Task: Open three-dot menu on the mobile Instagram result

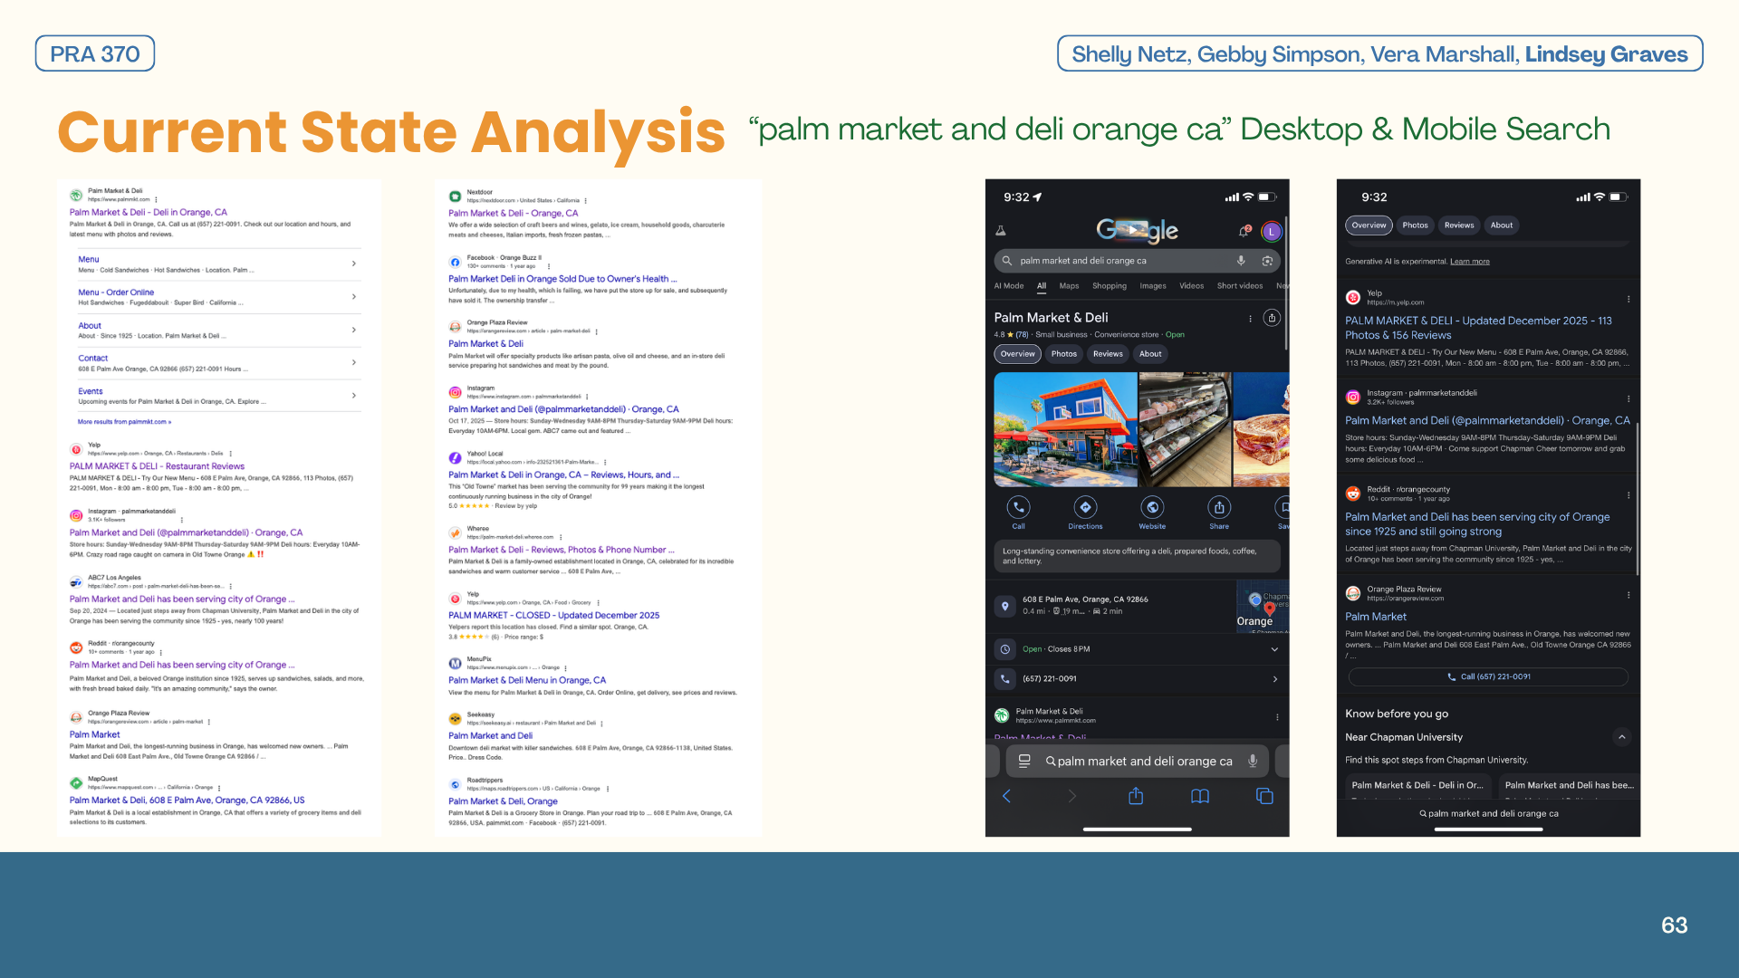Action: point(1629,398)
